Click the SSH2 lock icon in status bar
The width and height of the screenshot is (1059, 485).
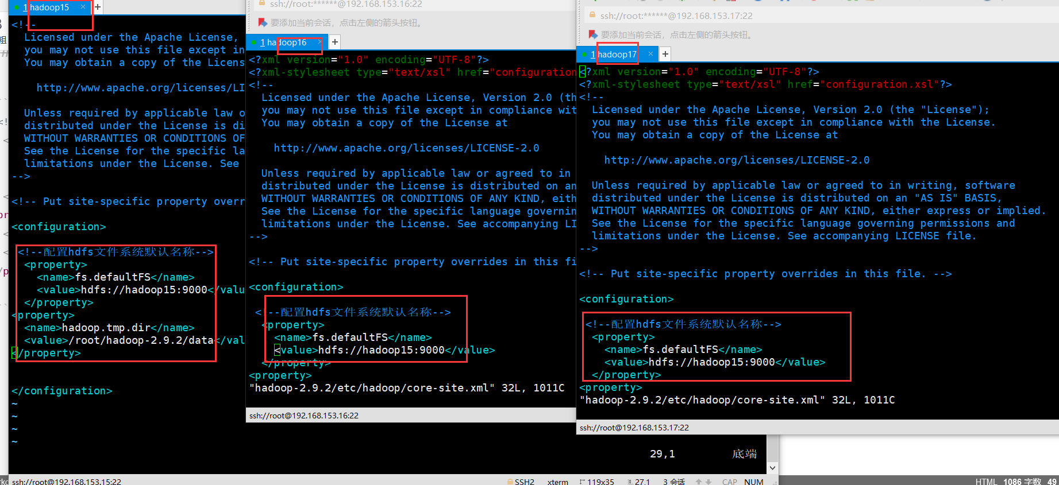coord(510,482)
